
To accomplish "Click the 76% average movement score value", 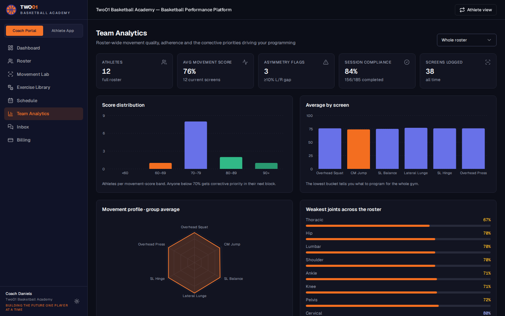I will point(189,71).
